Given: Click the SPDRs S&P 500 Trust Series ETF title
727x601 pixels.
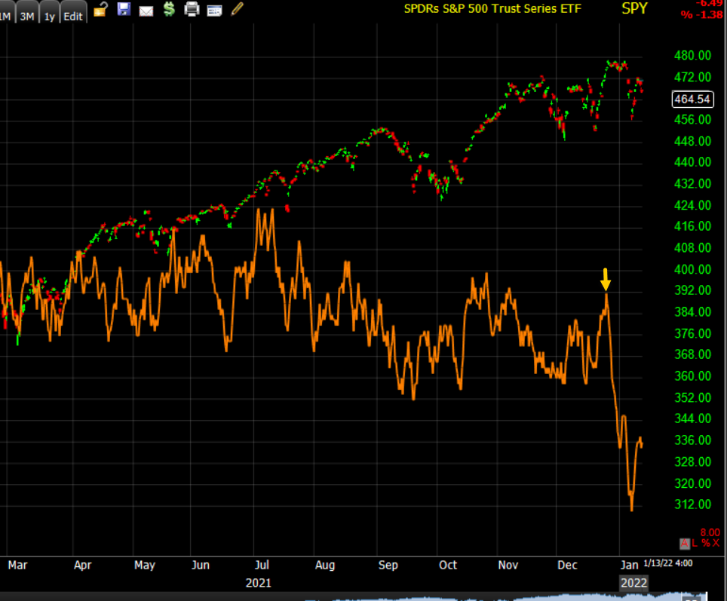Looking at the screenshot, I should pyautogui.click(x=492, y=9).
